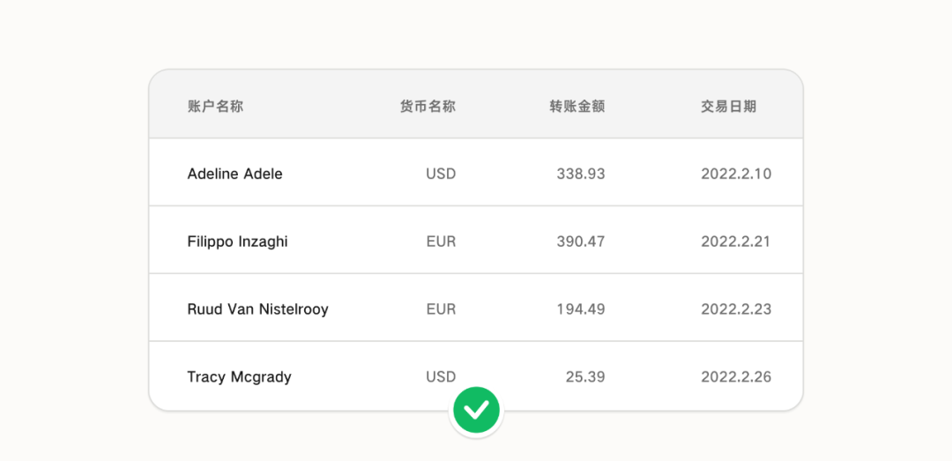Select the 338.93 amount cell
952x461 pixels.
581,175
